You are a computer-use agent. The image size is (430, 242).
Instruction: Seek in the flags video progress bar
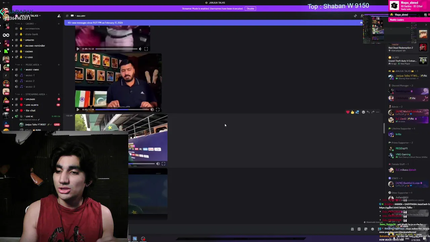[122, 110]
